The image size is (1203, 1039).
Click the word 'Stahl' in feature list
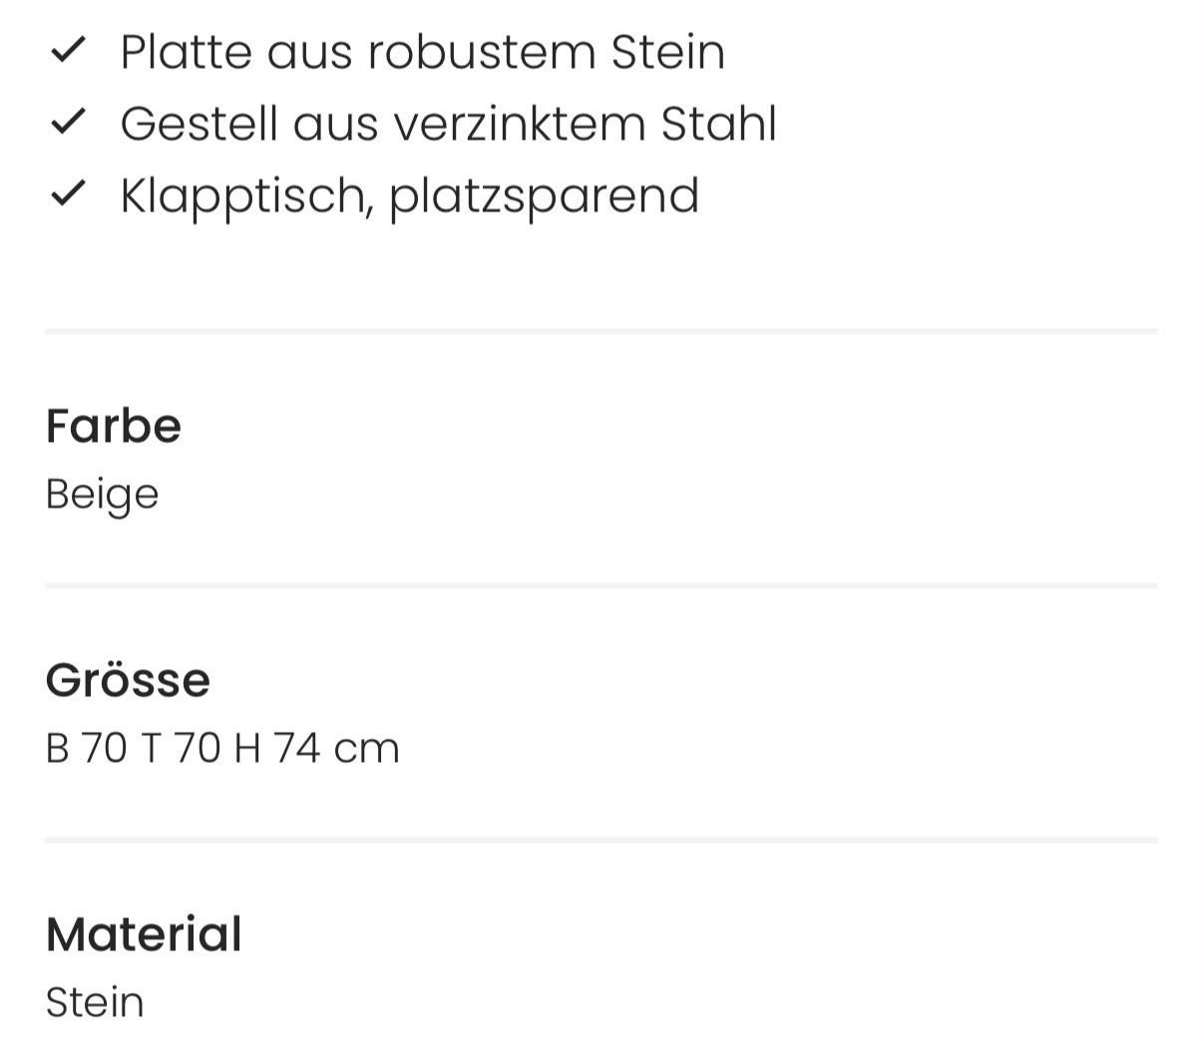click(718, 124)
